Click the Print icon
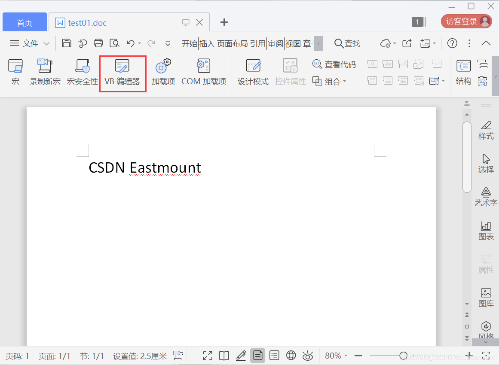Viewport: 499px width, 365px height. coord(98,43)
